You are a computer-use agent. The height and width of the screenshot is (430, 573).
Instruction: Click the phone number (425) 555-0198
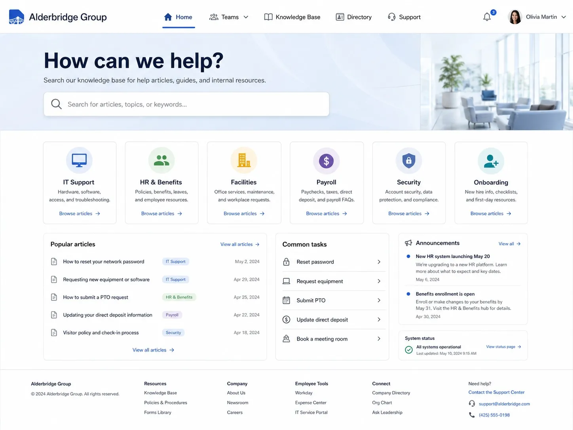pyautogui.click(x=494, y=415)
